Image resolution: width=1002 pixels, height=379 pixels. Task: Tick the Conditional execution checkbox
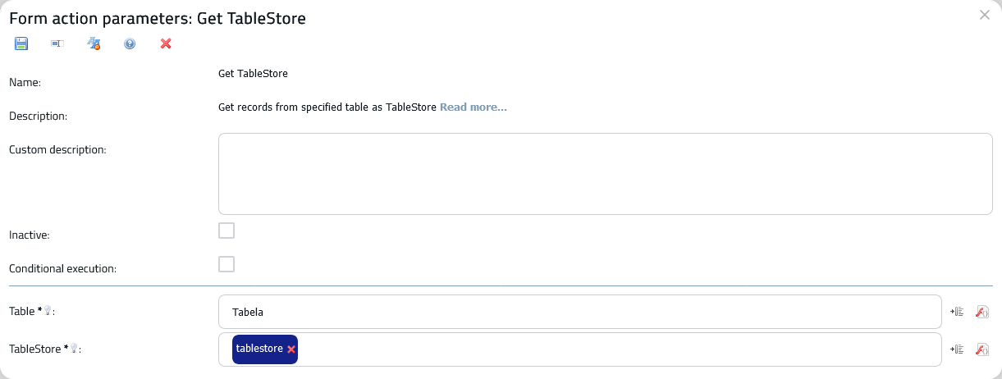tap(226, 264)
